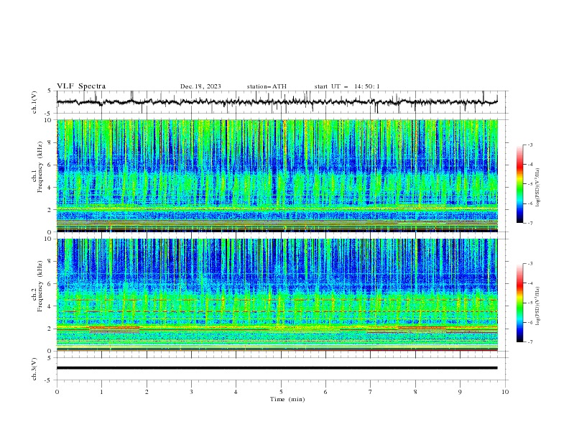Viewport: 569px width, 440px height.
Task: Click the "Time (min)" axis label
Action: 287,399
